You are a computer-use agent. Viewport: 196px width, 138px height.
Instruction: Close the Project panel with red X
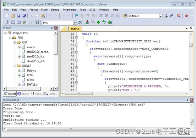(x=56, y=28)
